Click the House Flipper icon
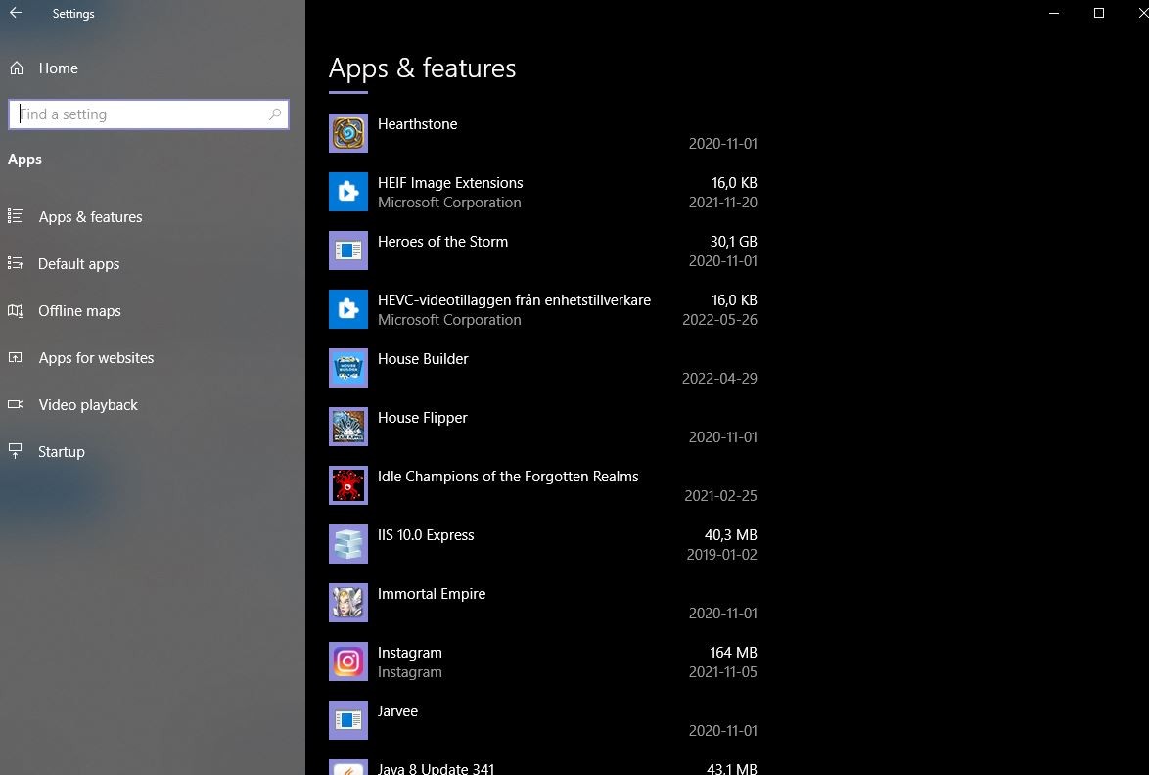Screen dimensions: 1149x775 348,427
